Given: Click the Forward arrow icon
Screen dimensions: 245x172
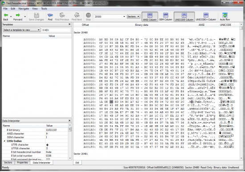Looking at the screenshot, I should pyautogui.click(x=18, y=15).
